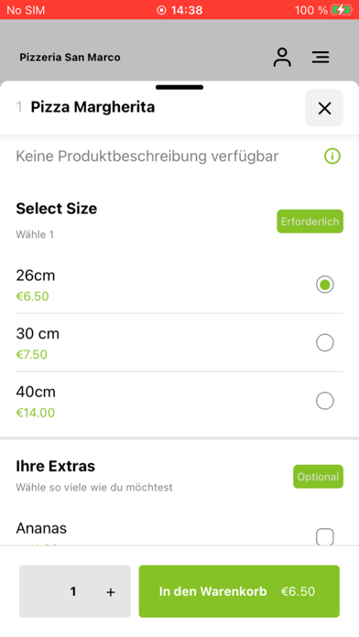The image size is (359, 637).
Task: Pick the 40cm size radio button
Action: pyautogui.click(x=325, y=401)
